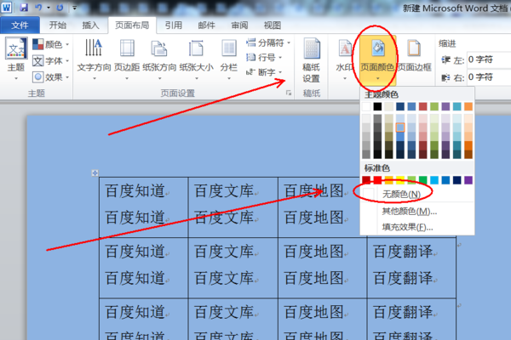Screen dimensions: 511x340
Task: Choose No Color (无颜色) option
Action: tap(417, 195)
